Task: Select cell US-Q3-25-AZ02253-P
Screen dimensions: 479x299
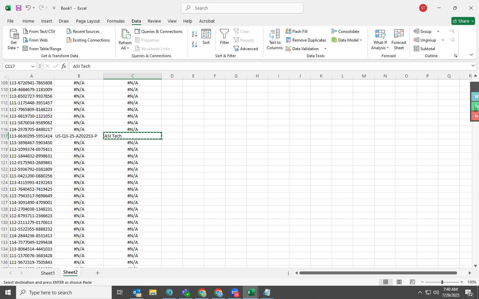Action: [79, 136]
